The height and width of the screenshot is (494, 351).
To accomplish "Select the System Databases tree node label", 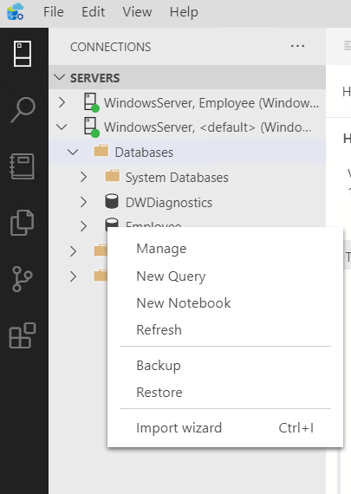I will click(x=177, y=178).
